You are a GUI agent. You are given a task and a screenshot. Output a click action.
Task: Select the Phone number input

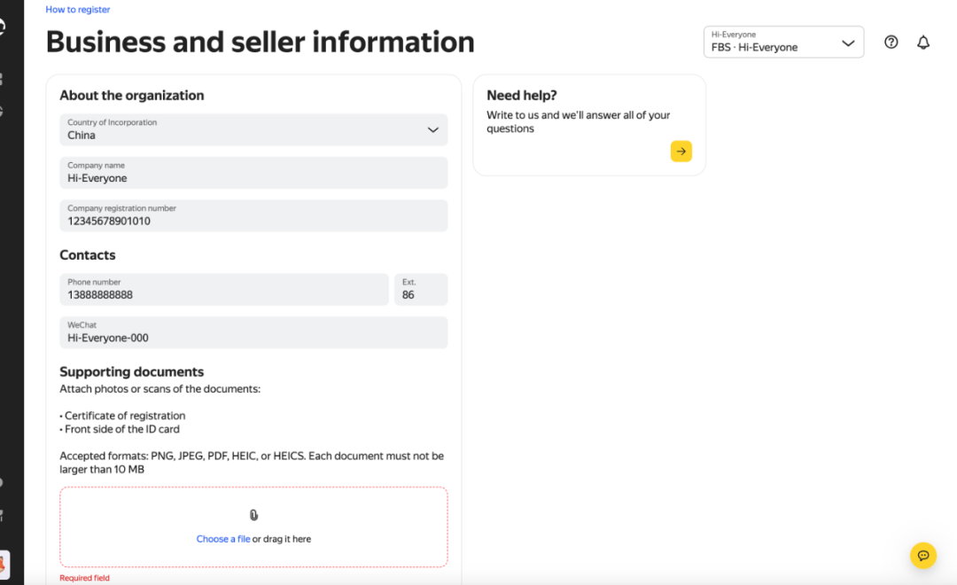click(x=223, y=290)
